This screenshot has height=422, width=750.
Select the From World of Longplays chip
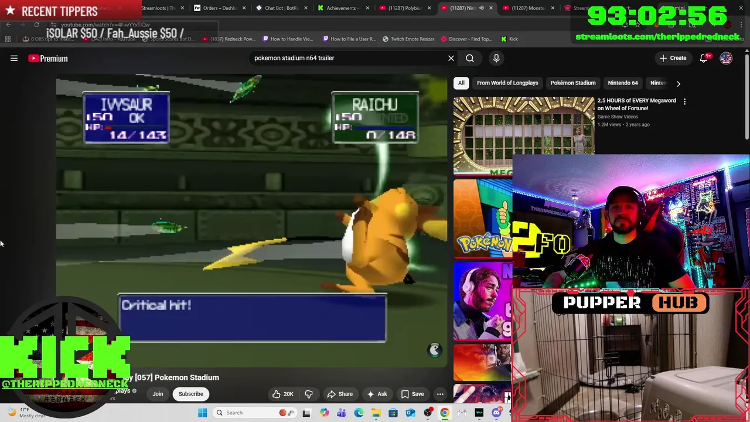(x=507, y=83)
